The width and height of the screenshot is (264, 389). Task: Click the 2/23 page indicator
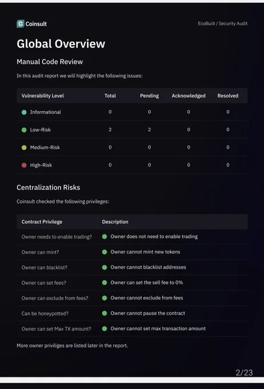tap(244, 372)
